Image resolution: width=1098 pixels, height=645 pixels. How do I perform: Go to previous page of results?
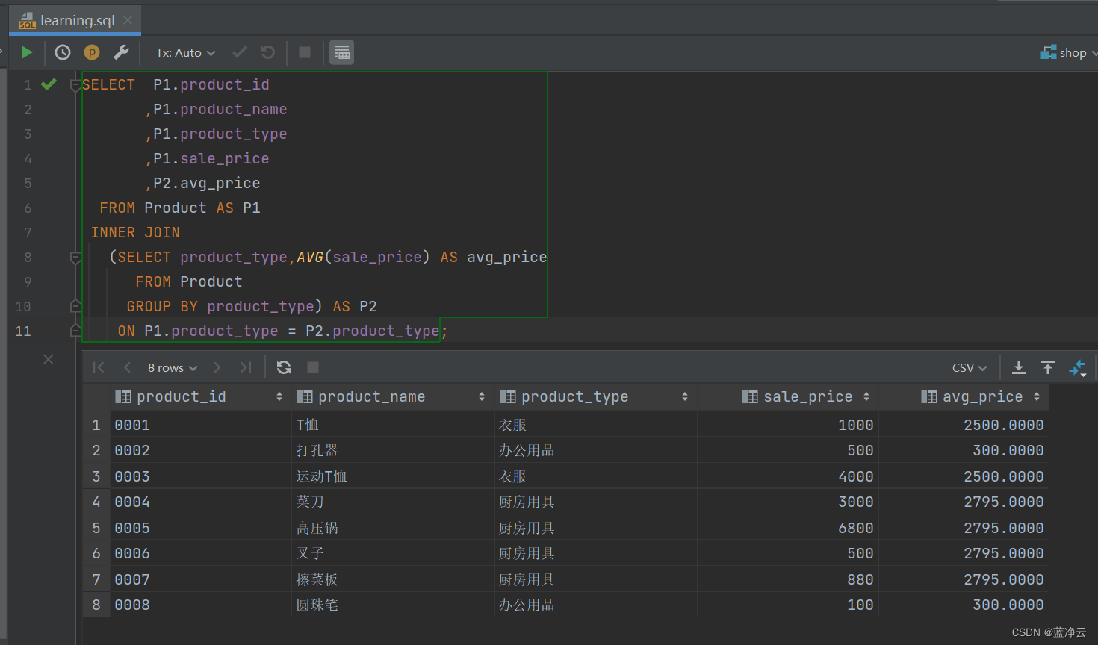click(x=127, y=367)
